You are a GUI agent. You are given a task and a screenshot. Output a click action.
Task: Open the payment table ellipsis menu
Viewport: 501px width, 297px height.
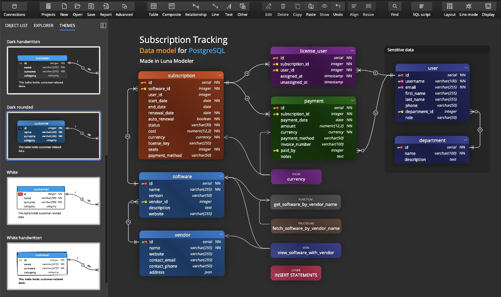(353, 101)
